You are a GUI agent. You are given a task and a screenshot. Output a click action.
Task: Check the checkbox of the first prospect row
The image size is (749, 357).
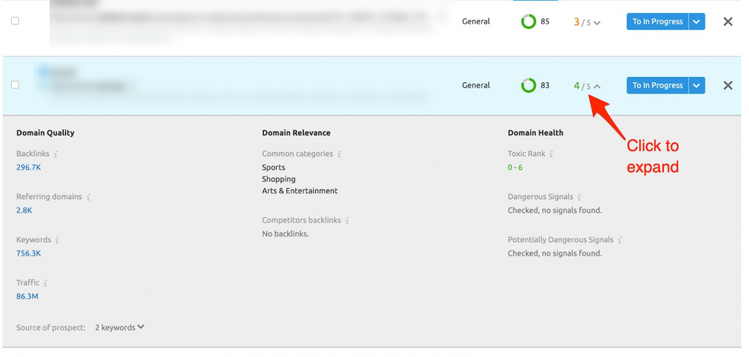[15, 21]
